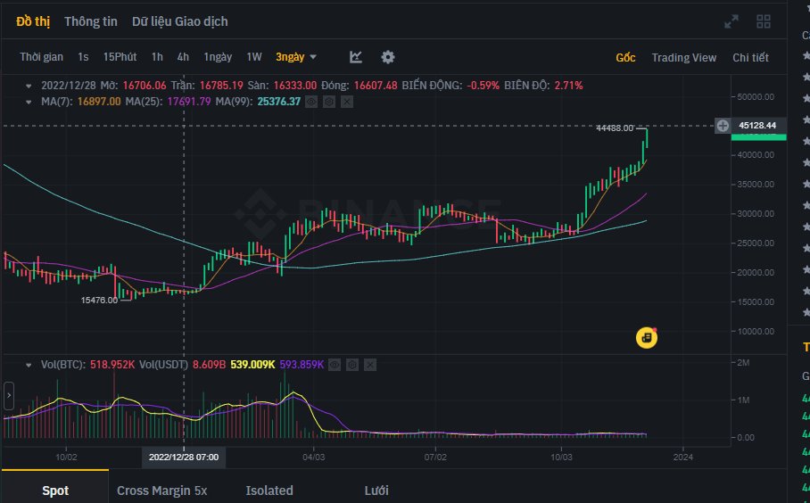Click the 2022/12/28 07:00 time label
Viewport: 810px width, 503px height.
(184, 457)
